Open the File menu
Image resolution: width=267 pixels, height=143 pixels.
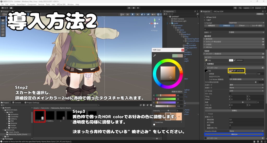point(2,4)
